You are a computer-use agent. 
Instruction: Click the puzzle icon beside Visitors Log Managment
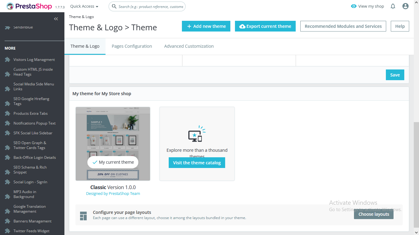point(8,60)
